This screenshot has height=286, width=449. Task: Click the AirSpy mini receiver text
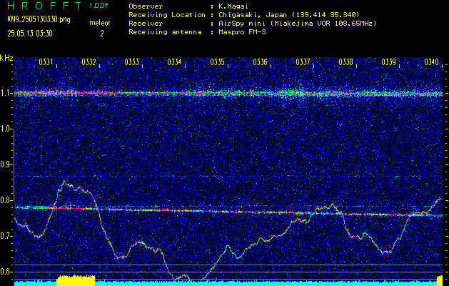tap(297, 24)
